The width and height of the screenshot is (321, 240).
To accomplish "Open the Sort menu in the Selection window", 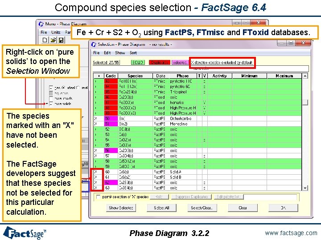I will tap(133, 53).
